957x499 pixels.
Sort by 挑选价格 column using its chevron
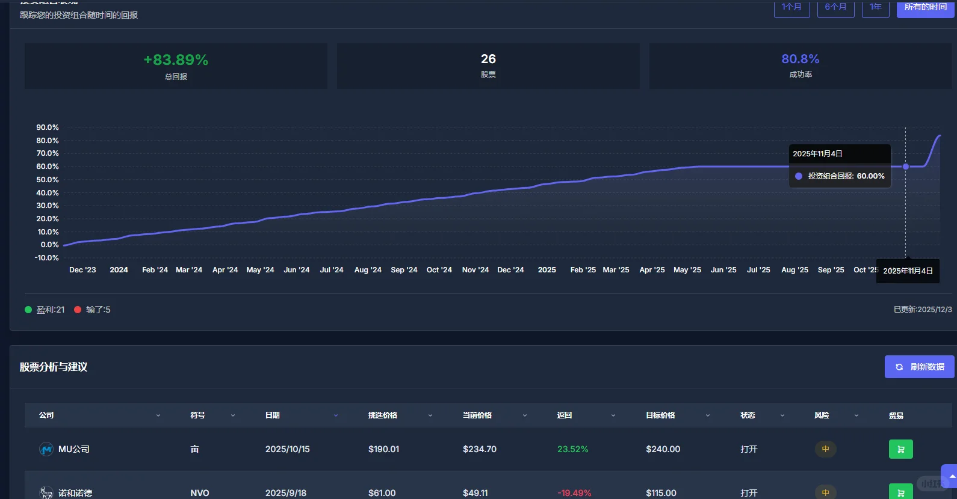click(430, 415)
